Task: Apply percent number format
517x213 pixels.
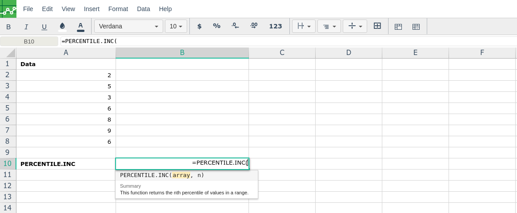Action: pyautogui.click(x=216, y=26)
